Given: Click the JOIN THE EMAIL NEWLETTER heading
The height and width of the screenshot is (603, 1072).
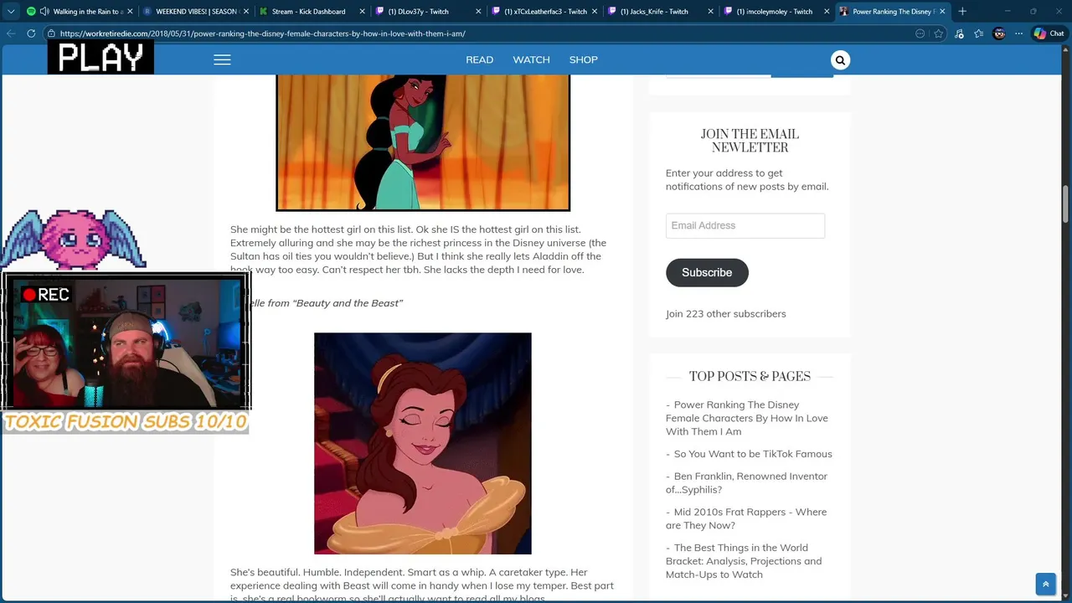Looking at the screenshot, I should point(750,141).
